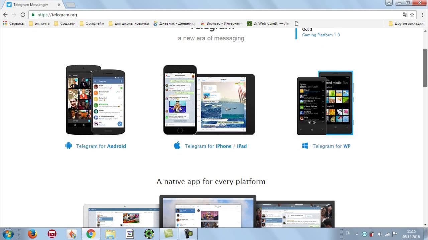Click the network signal tray icon

pos(387,234)
